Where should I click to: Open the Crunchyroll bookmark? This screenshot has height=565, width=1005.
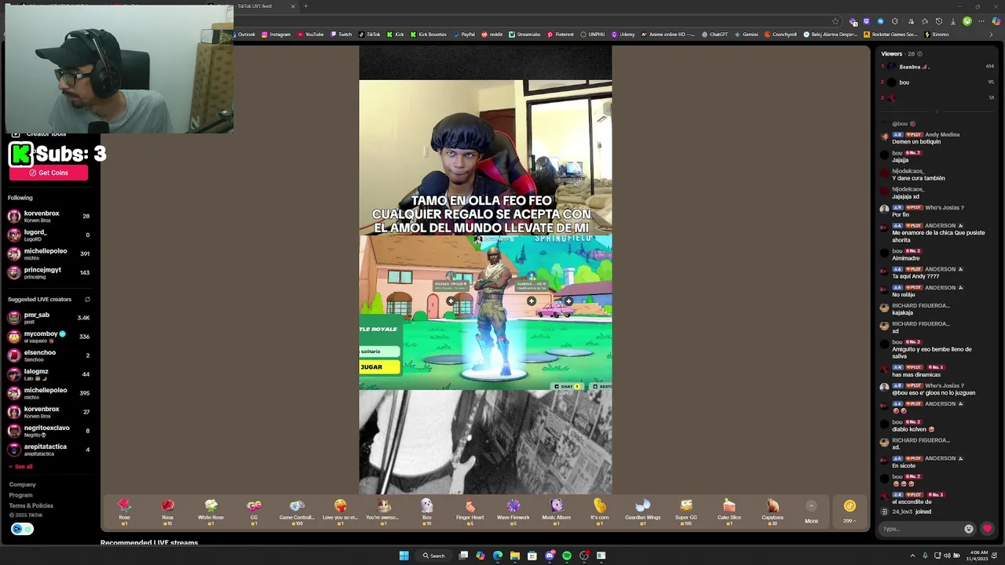[x=780, y=35]
